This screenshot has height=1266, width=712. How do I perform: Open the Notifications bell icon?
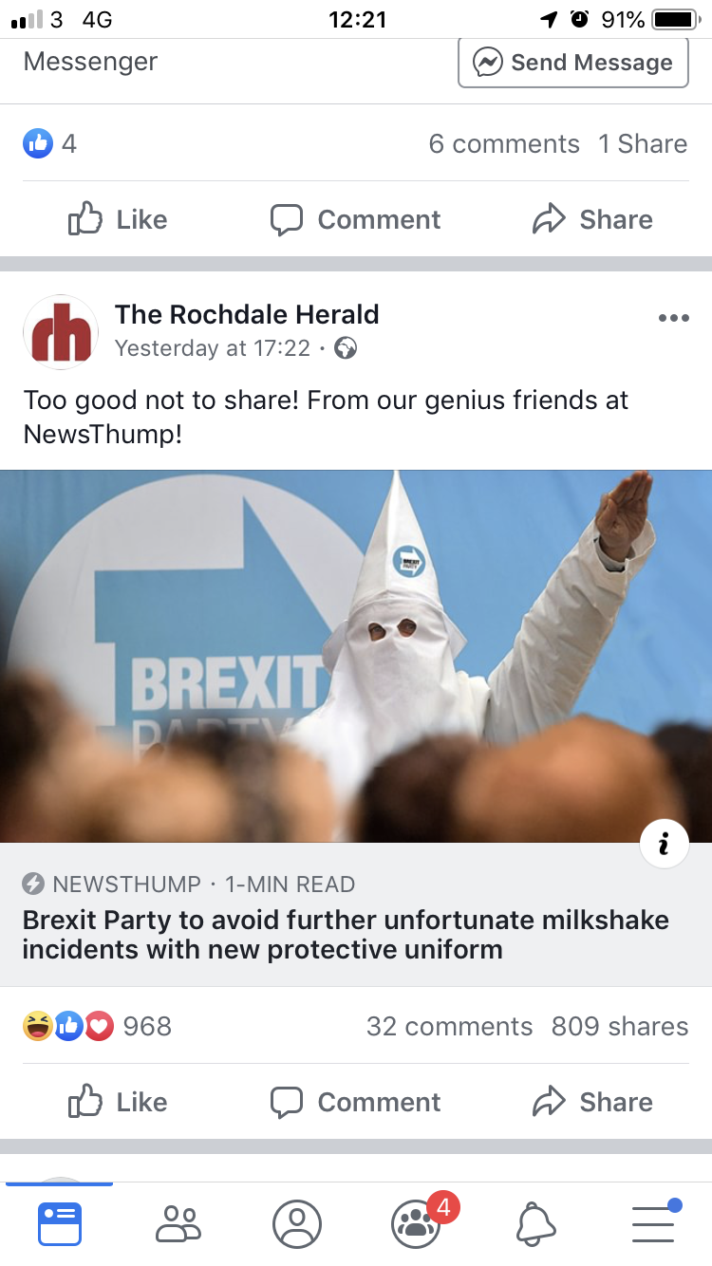535,1223
